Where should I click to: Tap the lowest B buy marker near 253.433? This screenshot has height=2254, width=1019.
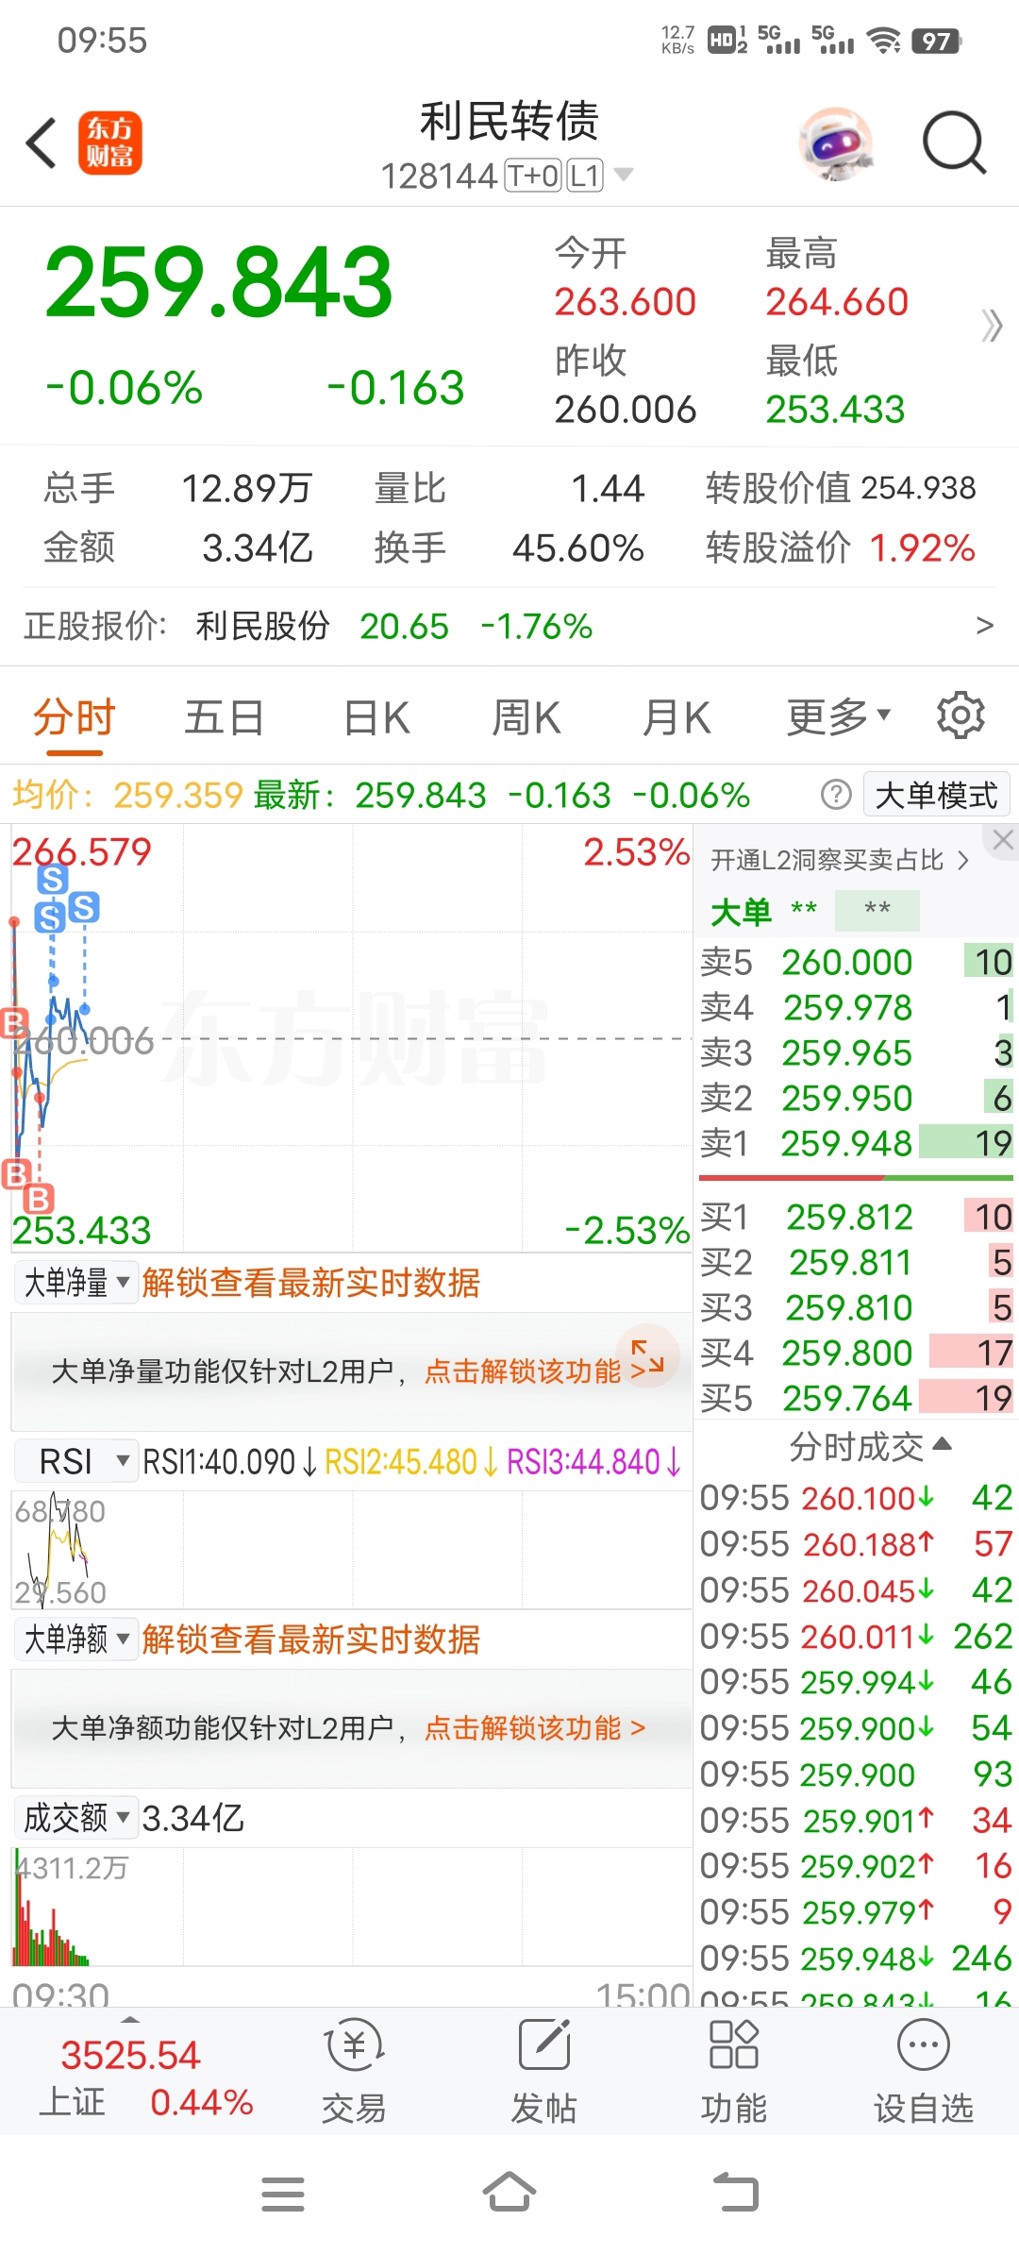pos(38,1200)
